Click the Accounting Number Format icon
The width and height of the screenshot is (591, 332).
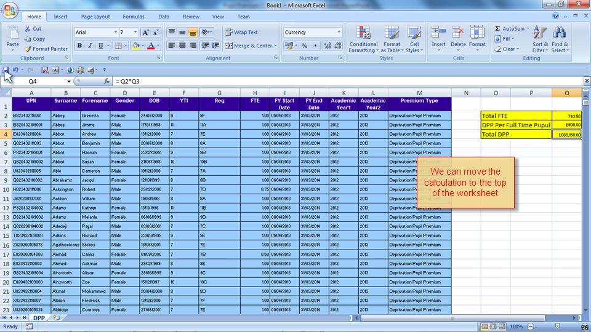pyautogui.click(x=289, y=45)
